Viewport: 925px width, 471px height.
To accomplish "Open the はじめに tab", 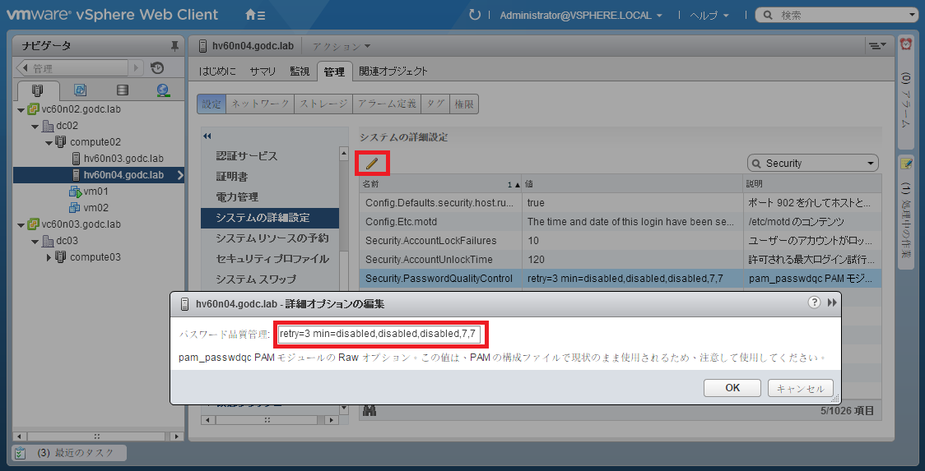I will point(218,72).
